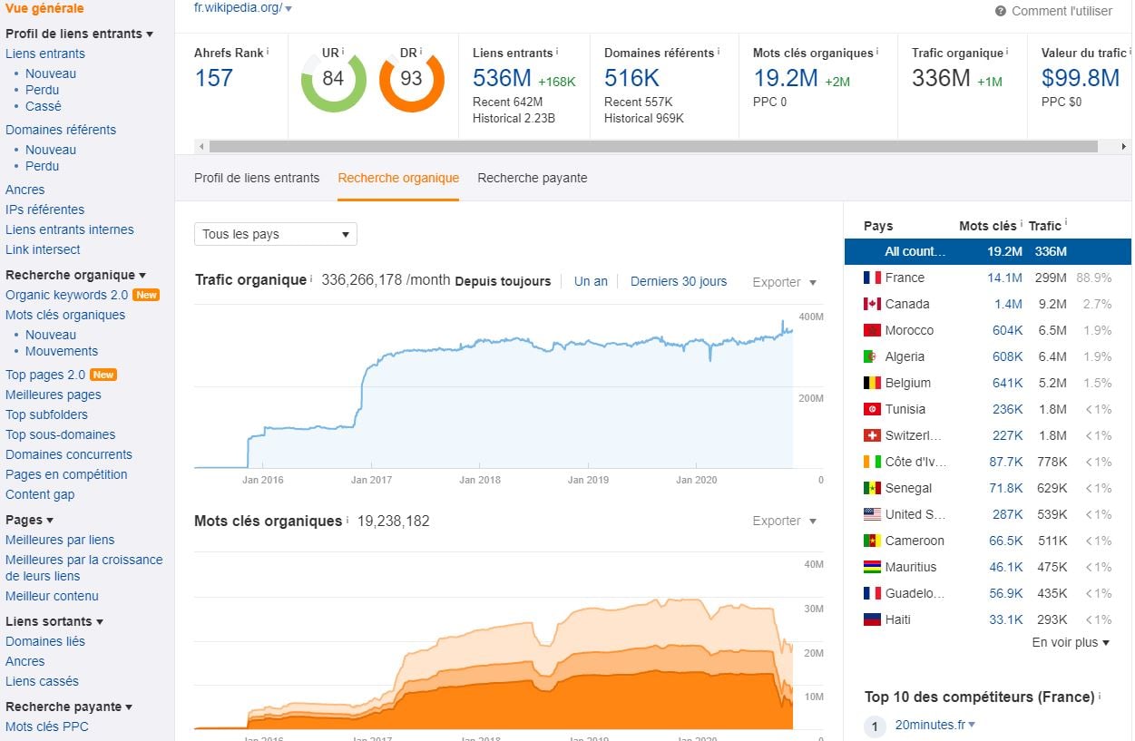This screenshot has height=741, width=1135.
Task: Select Depuis toujours time range
Action: point(503,281)
